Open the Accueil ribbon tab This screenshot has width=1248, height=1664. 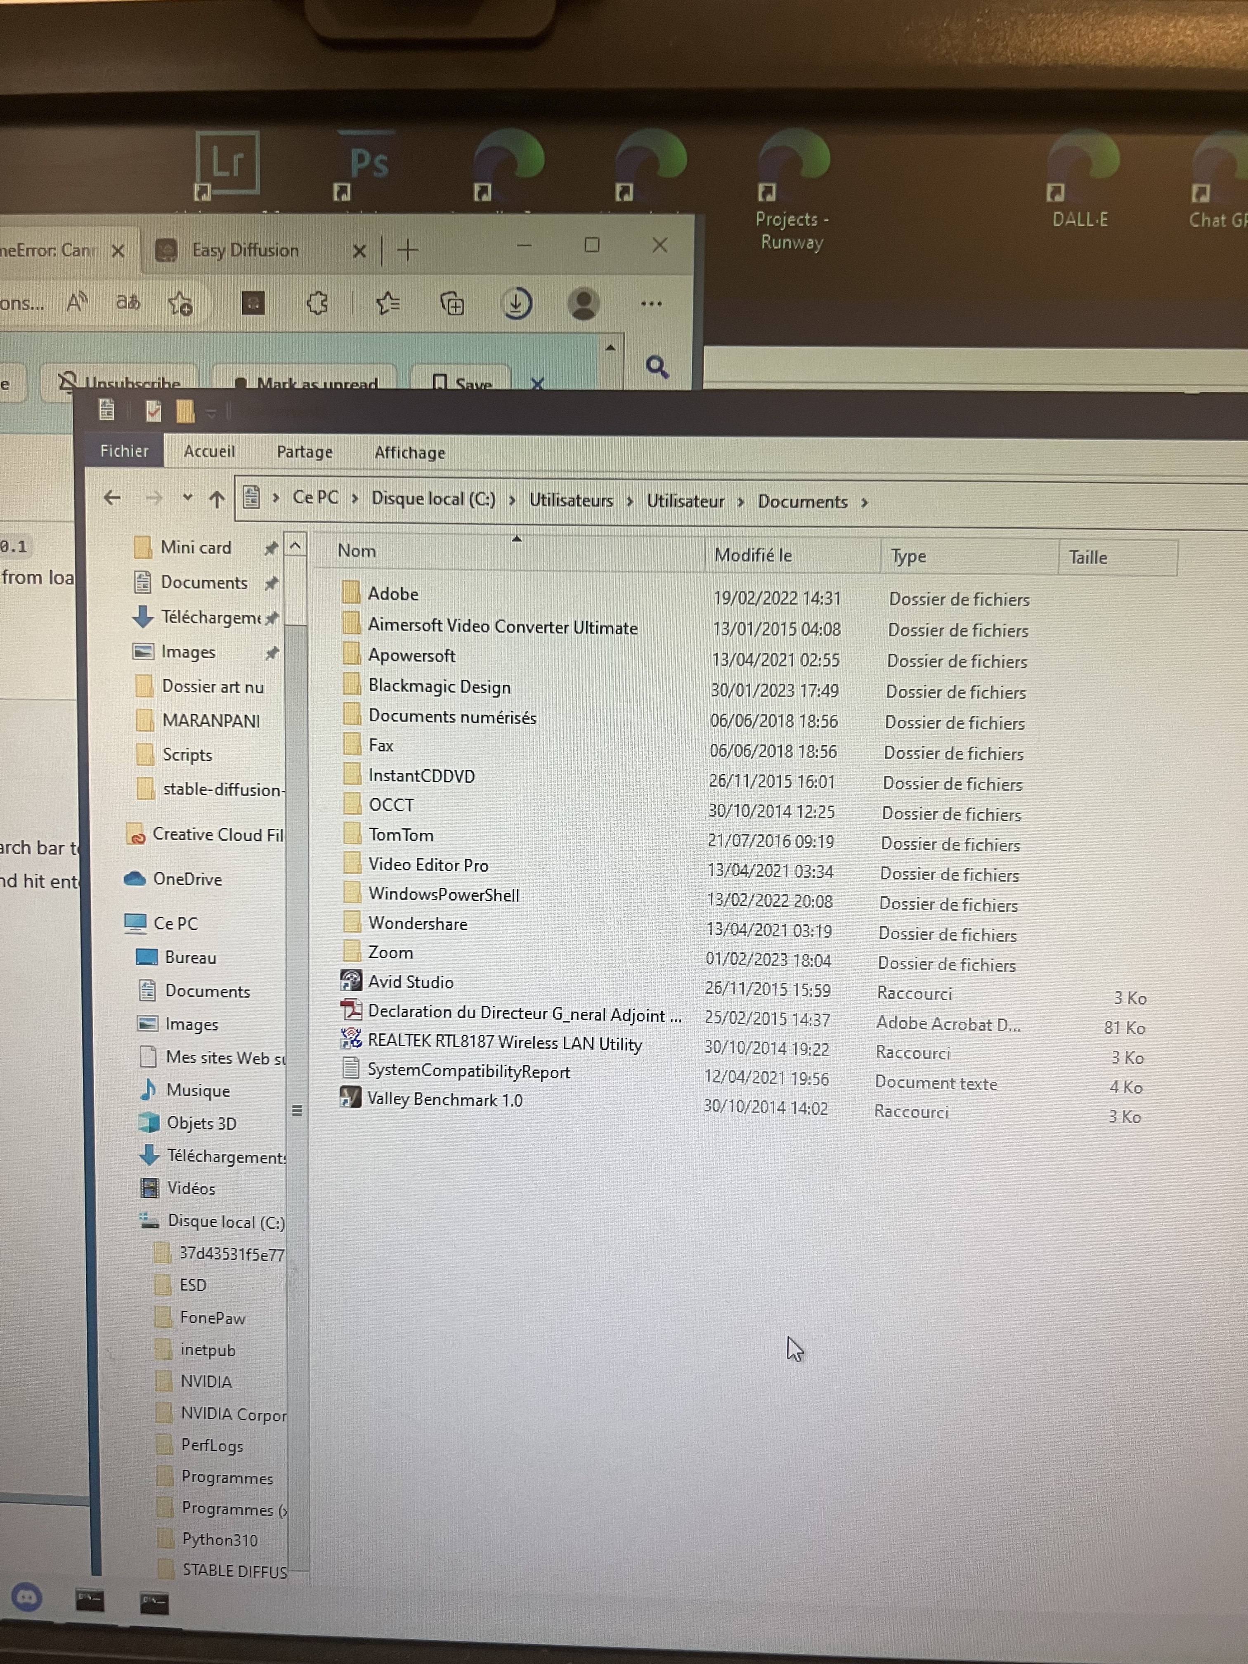[x=209, y=451]
